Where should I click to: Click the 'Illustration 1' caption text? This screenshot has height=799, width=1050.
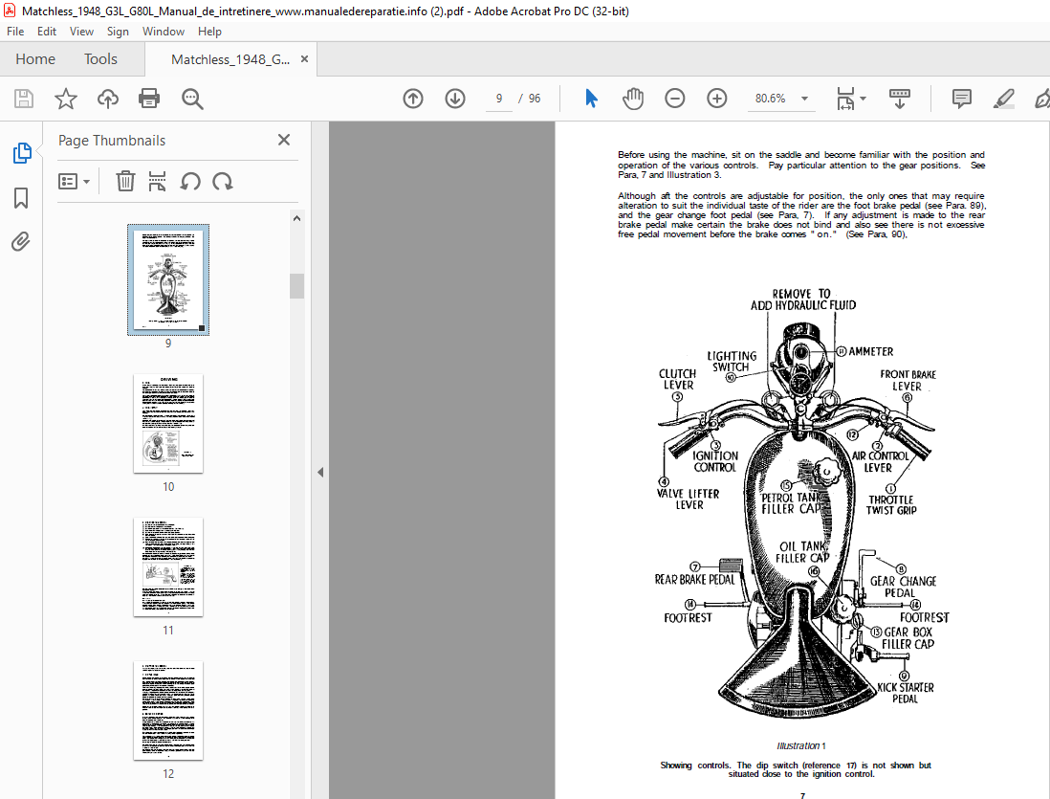point(801,746)
